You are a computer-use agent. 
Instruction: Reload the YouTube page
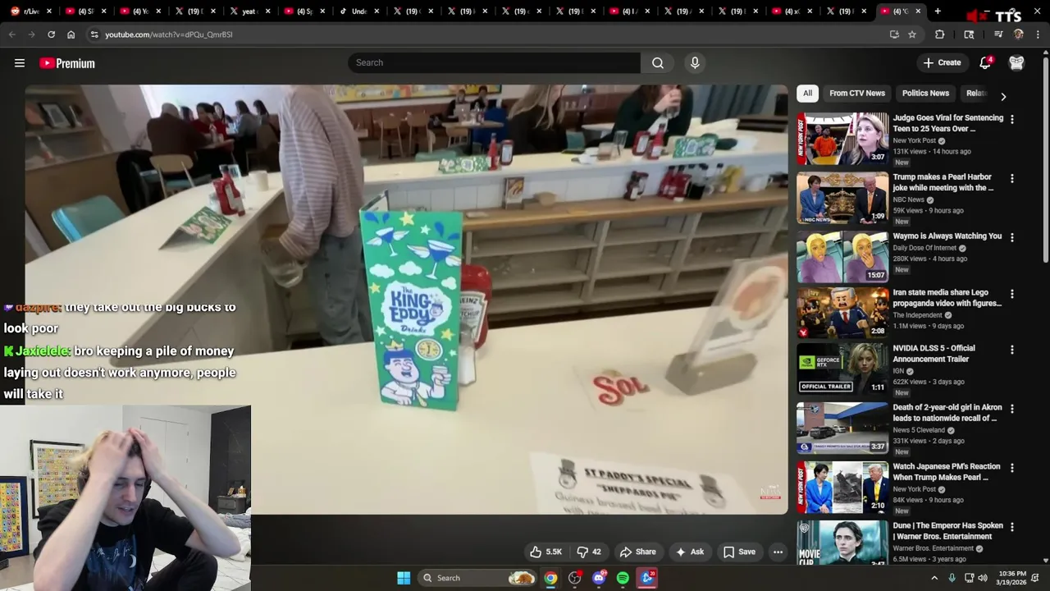(51, 34)
